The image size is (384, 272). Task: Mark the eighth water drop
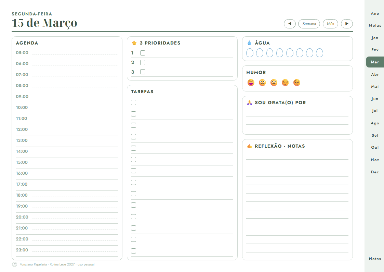tap(320, 53)
